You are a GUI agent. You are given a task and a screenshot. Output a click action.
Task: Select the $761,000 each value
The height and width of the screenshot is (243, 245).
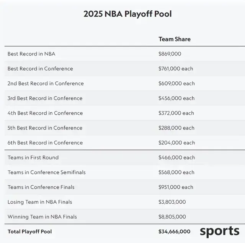176,69
